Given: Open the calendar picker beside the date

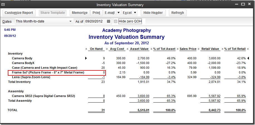Looking at the screenshot, I should (x=108, y=21).
